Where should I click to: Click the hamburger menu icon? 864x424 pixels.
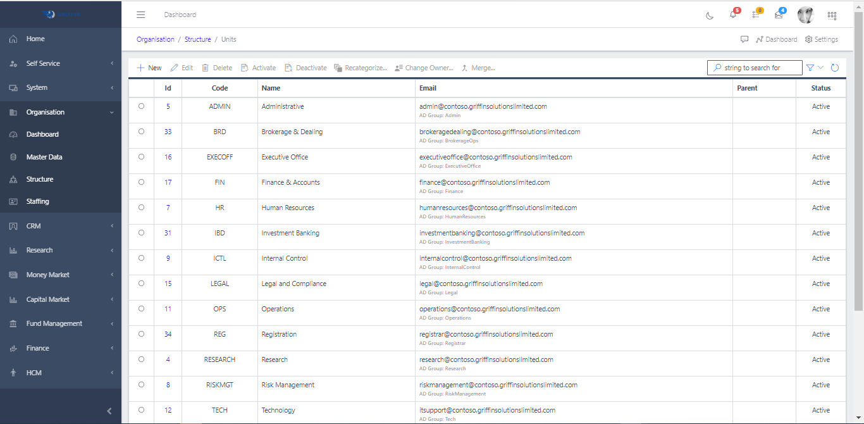point(141,15)
